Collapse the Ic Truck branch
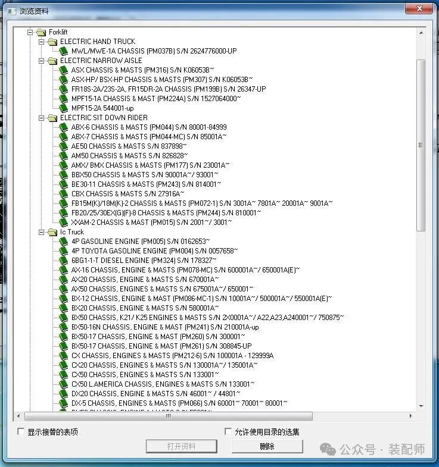The width and height of the screenshot is (439, 467). pos(42,232)
